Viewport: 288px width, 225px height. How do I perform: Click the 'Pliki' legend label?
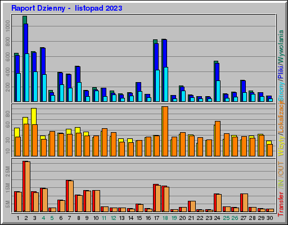pos(281,72)
